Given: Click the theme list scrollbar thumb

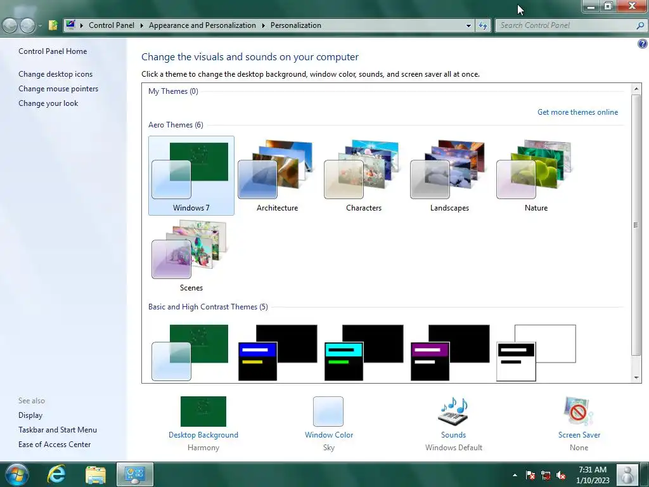Looking at the screenshot, I should pyautogui.click(x=636, y=225).
